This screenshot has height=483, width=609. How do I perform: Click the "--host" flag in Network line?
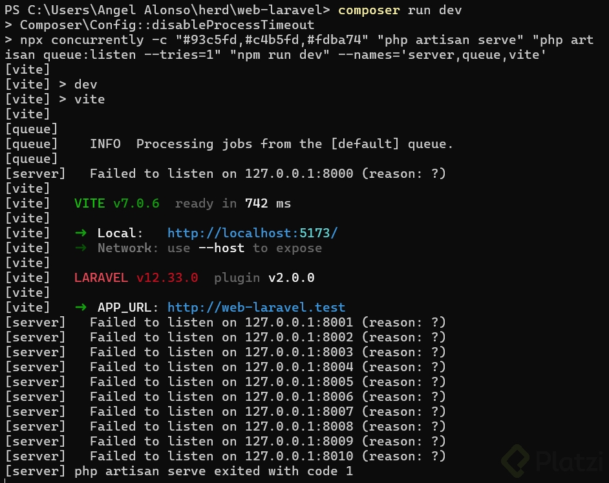coord(221,248)
